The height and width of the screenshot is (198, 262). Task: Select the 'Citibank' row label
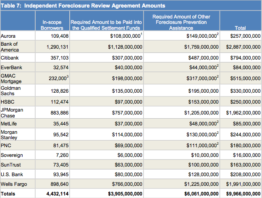click(x=10, y=58)
